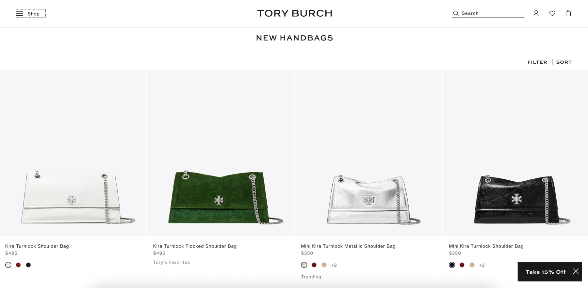Open the FILTER panel
The image size is (588, 288).
(537, 62)
